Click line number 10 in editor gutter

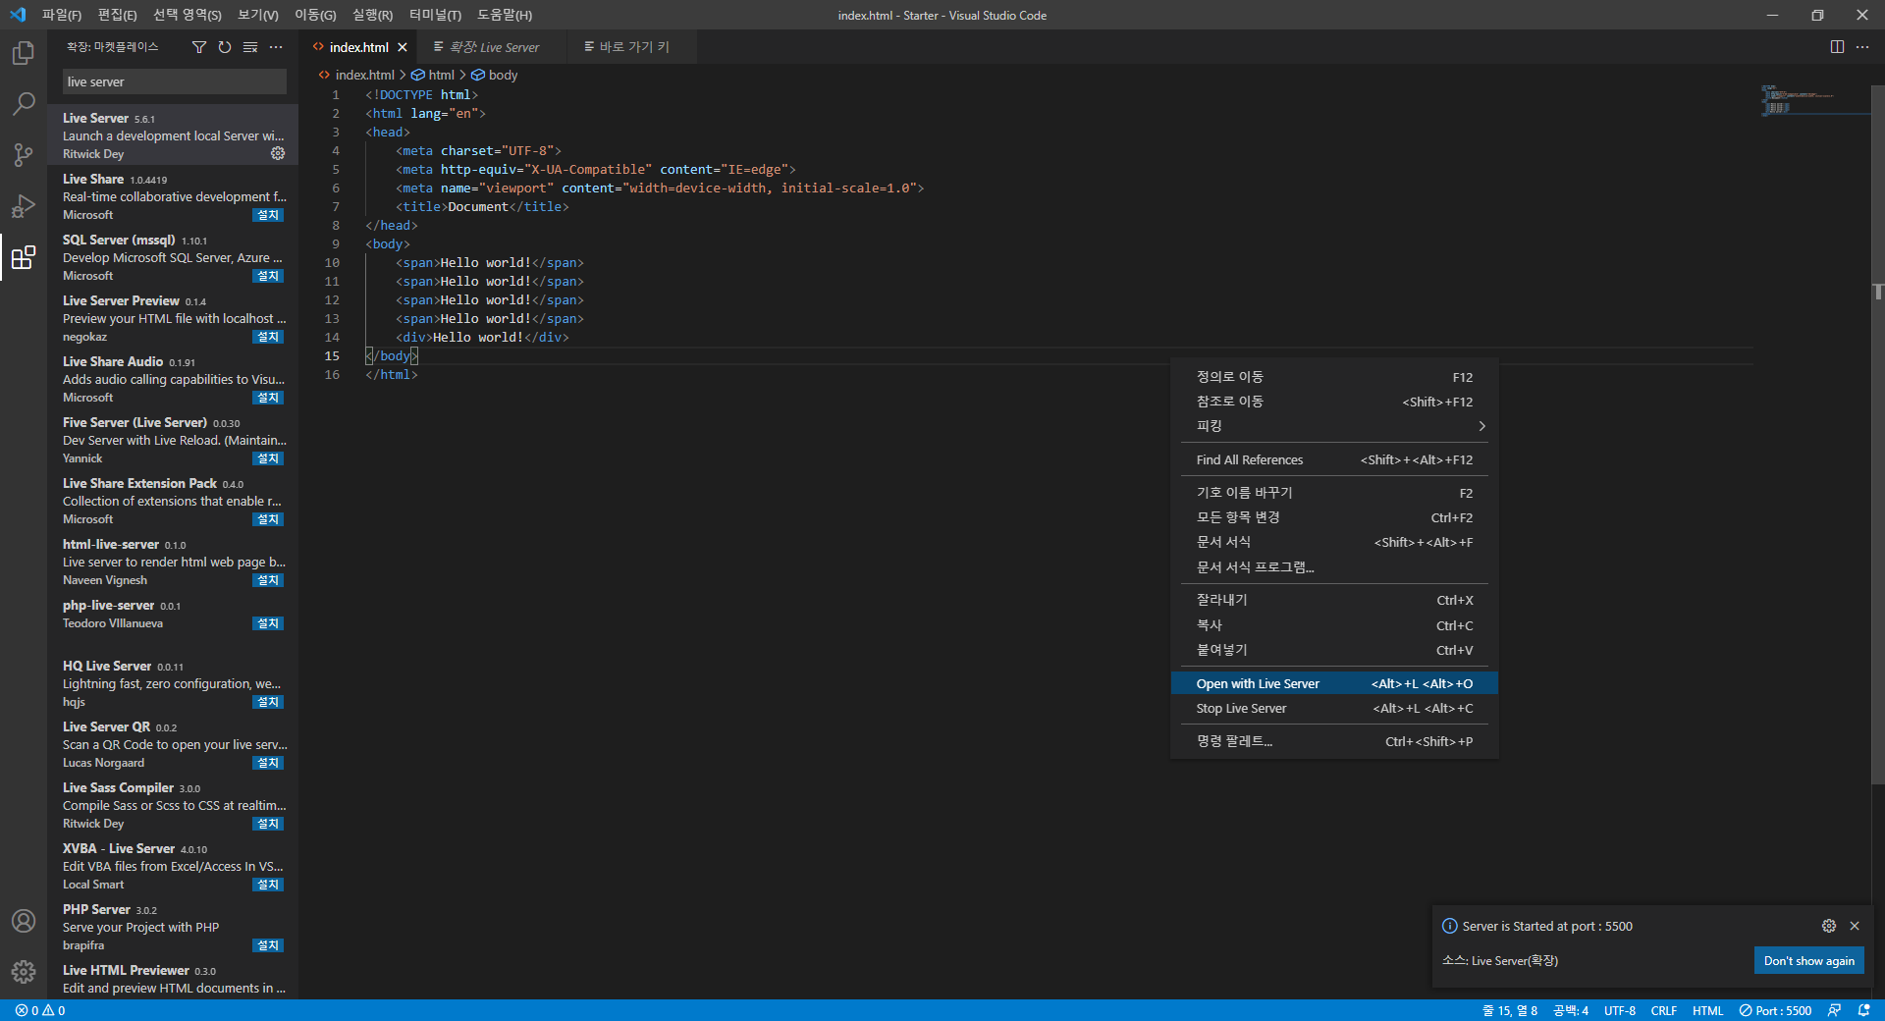(x=332, y=262)
